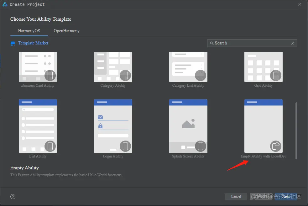Click the Business Card Ability label
This screenshot has height=206, width=308.
(x=38, y=85)
